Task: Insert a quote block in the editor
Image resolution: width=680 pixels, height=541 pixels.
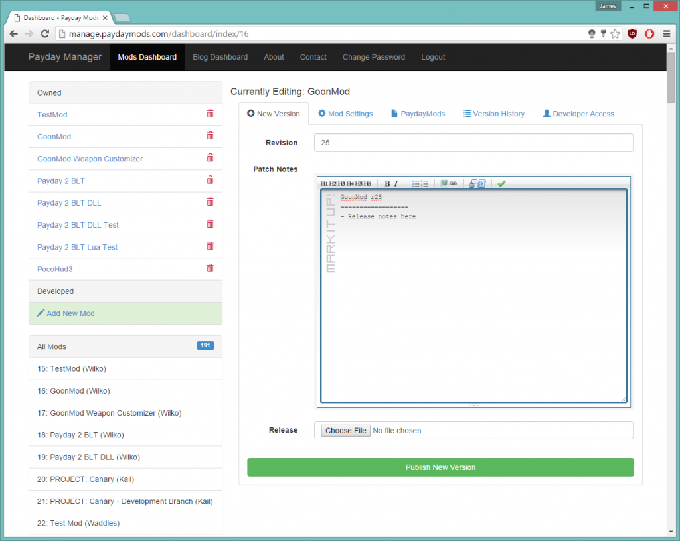Action: coord(472,184)
